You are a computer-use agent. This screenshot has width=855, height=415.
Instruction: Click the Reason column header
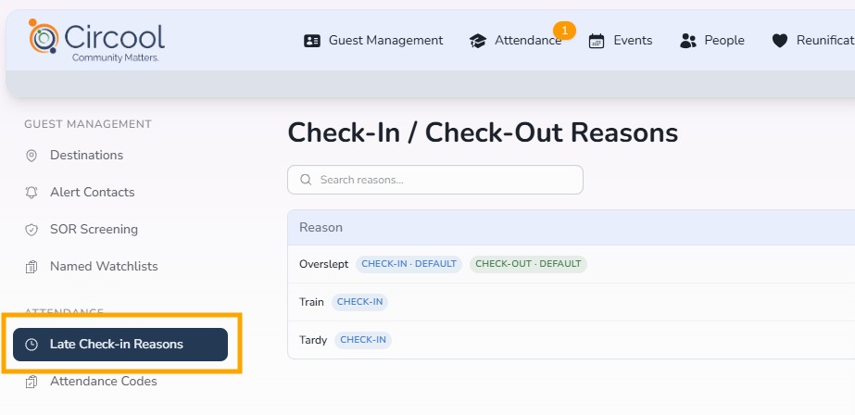tap(321, 227)
